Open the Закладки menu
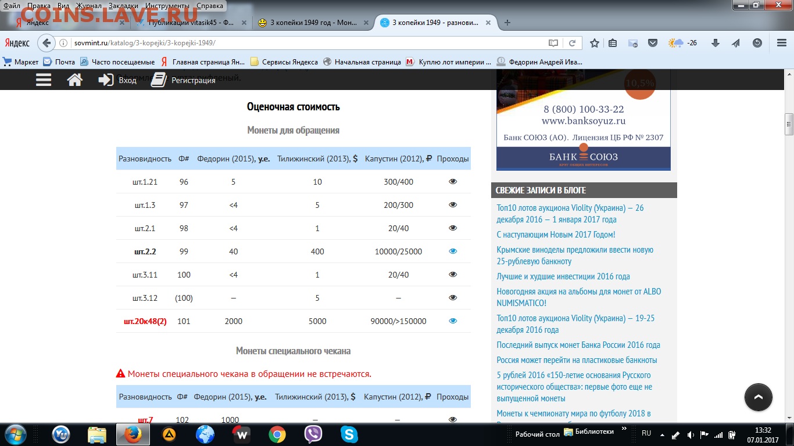This screenshot has width=794, height=446. click(x=123, y=6)
